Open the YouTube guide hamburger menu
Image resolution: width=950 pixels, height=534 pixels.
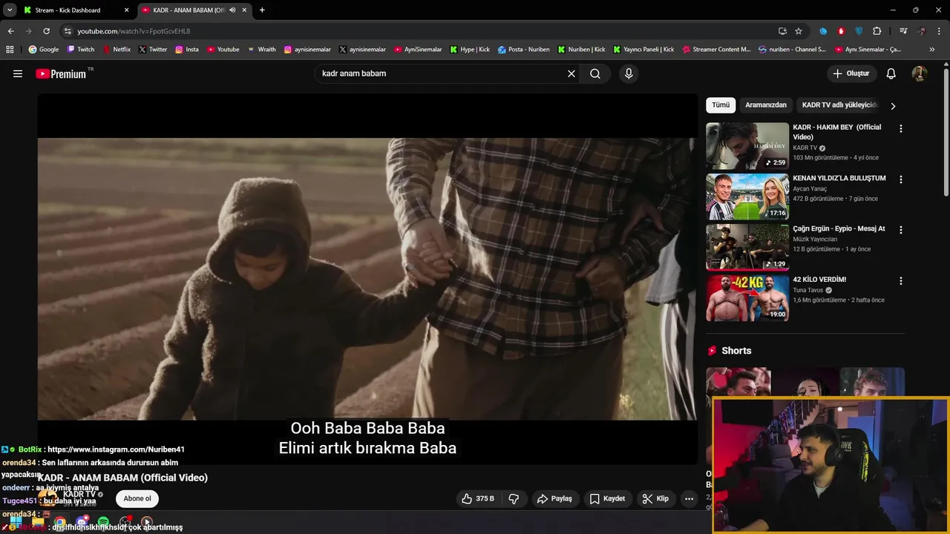pos(18,73)
